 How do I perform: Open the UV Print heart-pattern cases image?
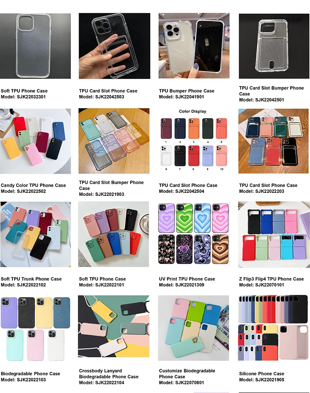click(x=194, y=234)
